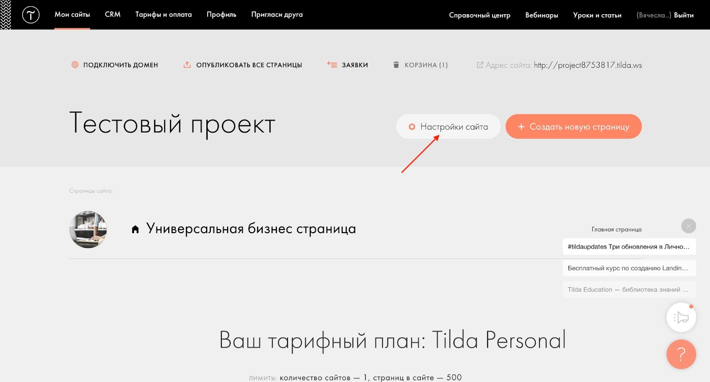Click the Подключить домен label

click(x=121, y=65)
